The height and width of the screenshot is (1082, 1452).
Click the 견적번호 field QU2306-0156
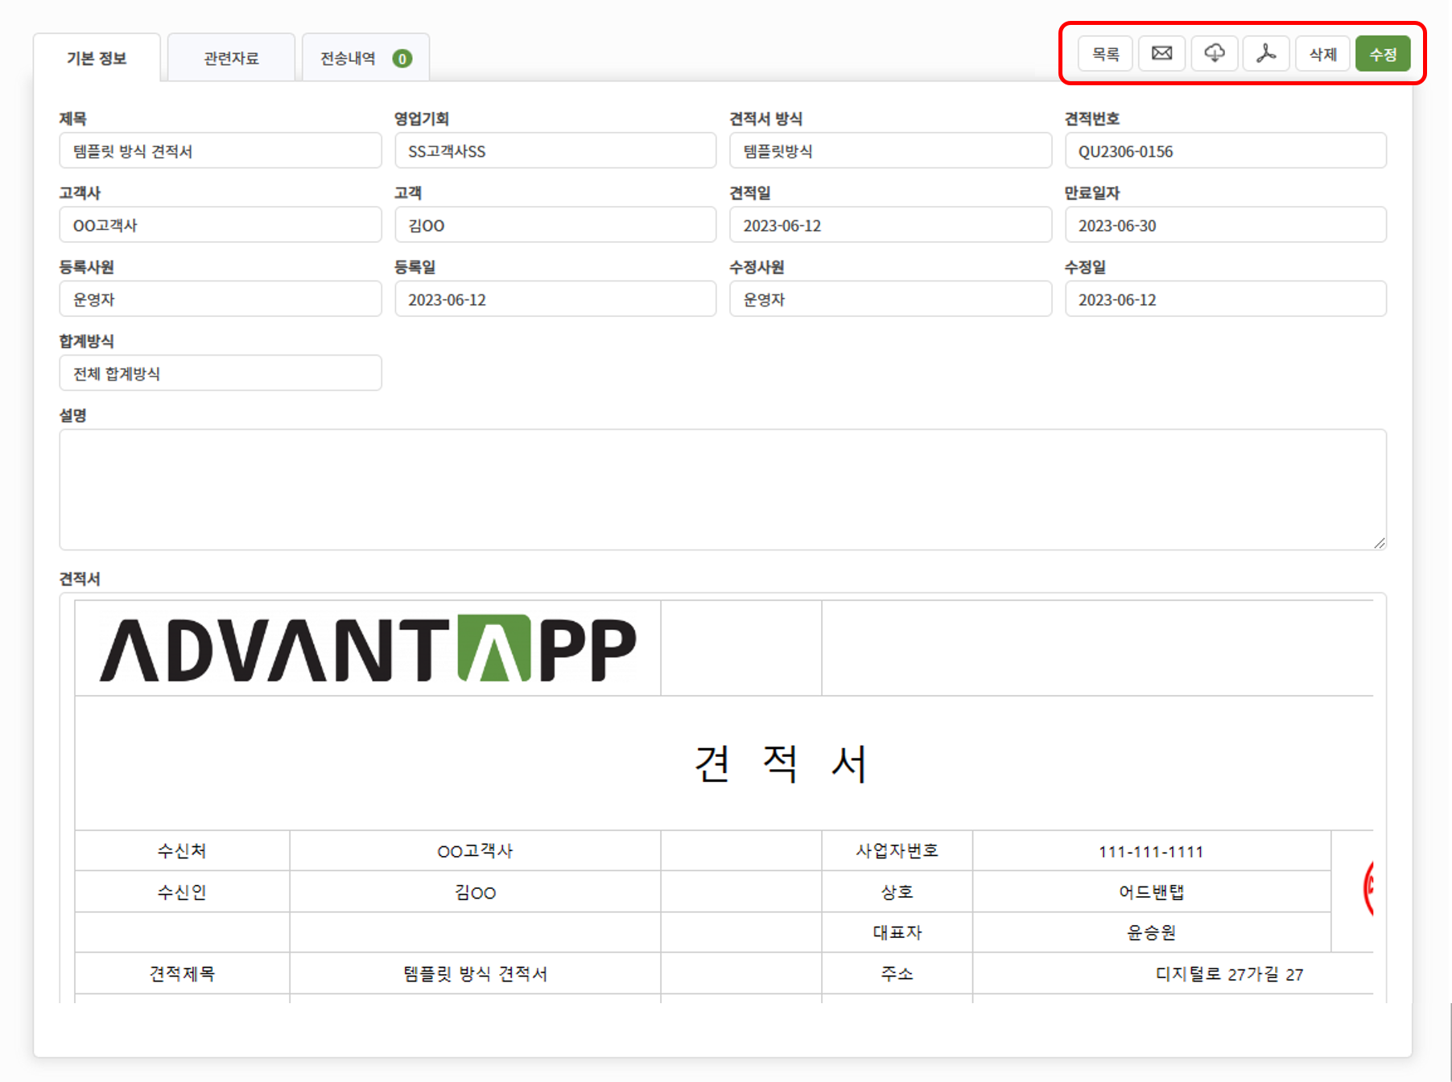click(x=1226, y=150)
